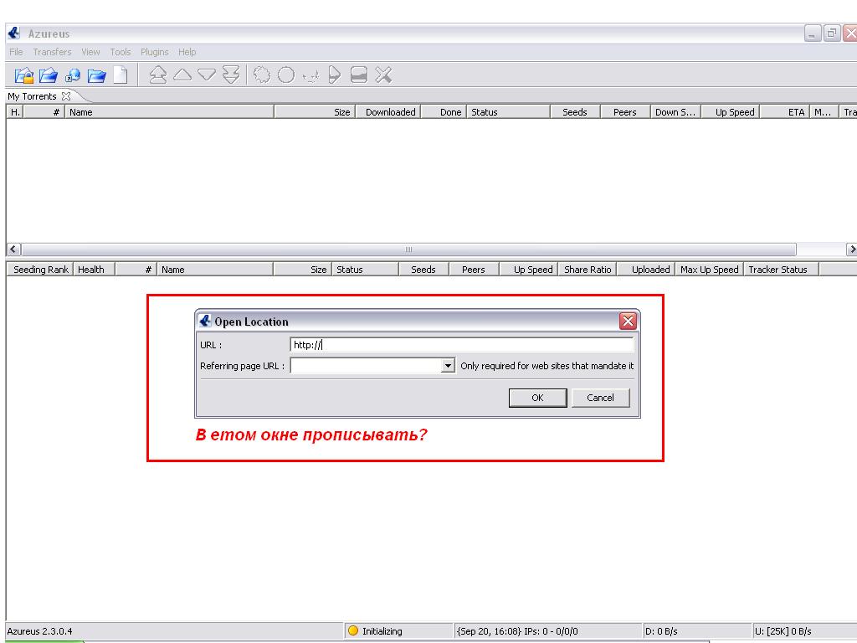Remove torrent with the X toolbar icon
This screenshot has height=643, width=857.
pos(383,75)
